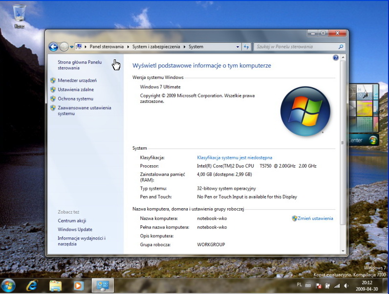
Task: Click the PL language indicator
Action: tap(300, 285)
